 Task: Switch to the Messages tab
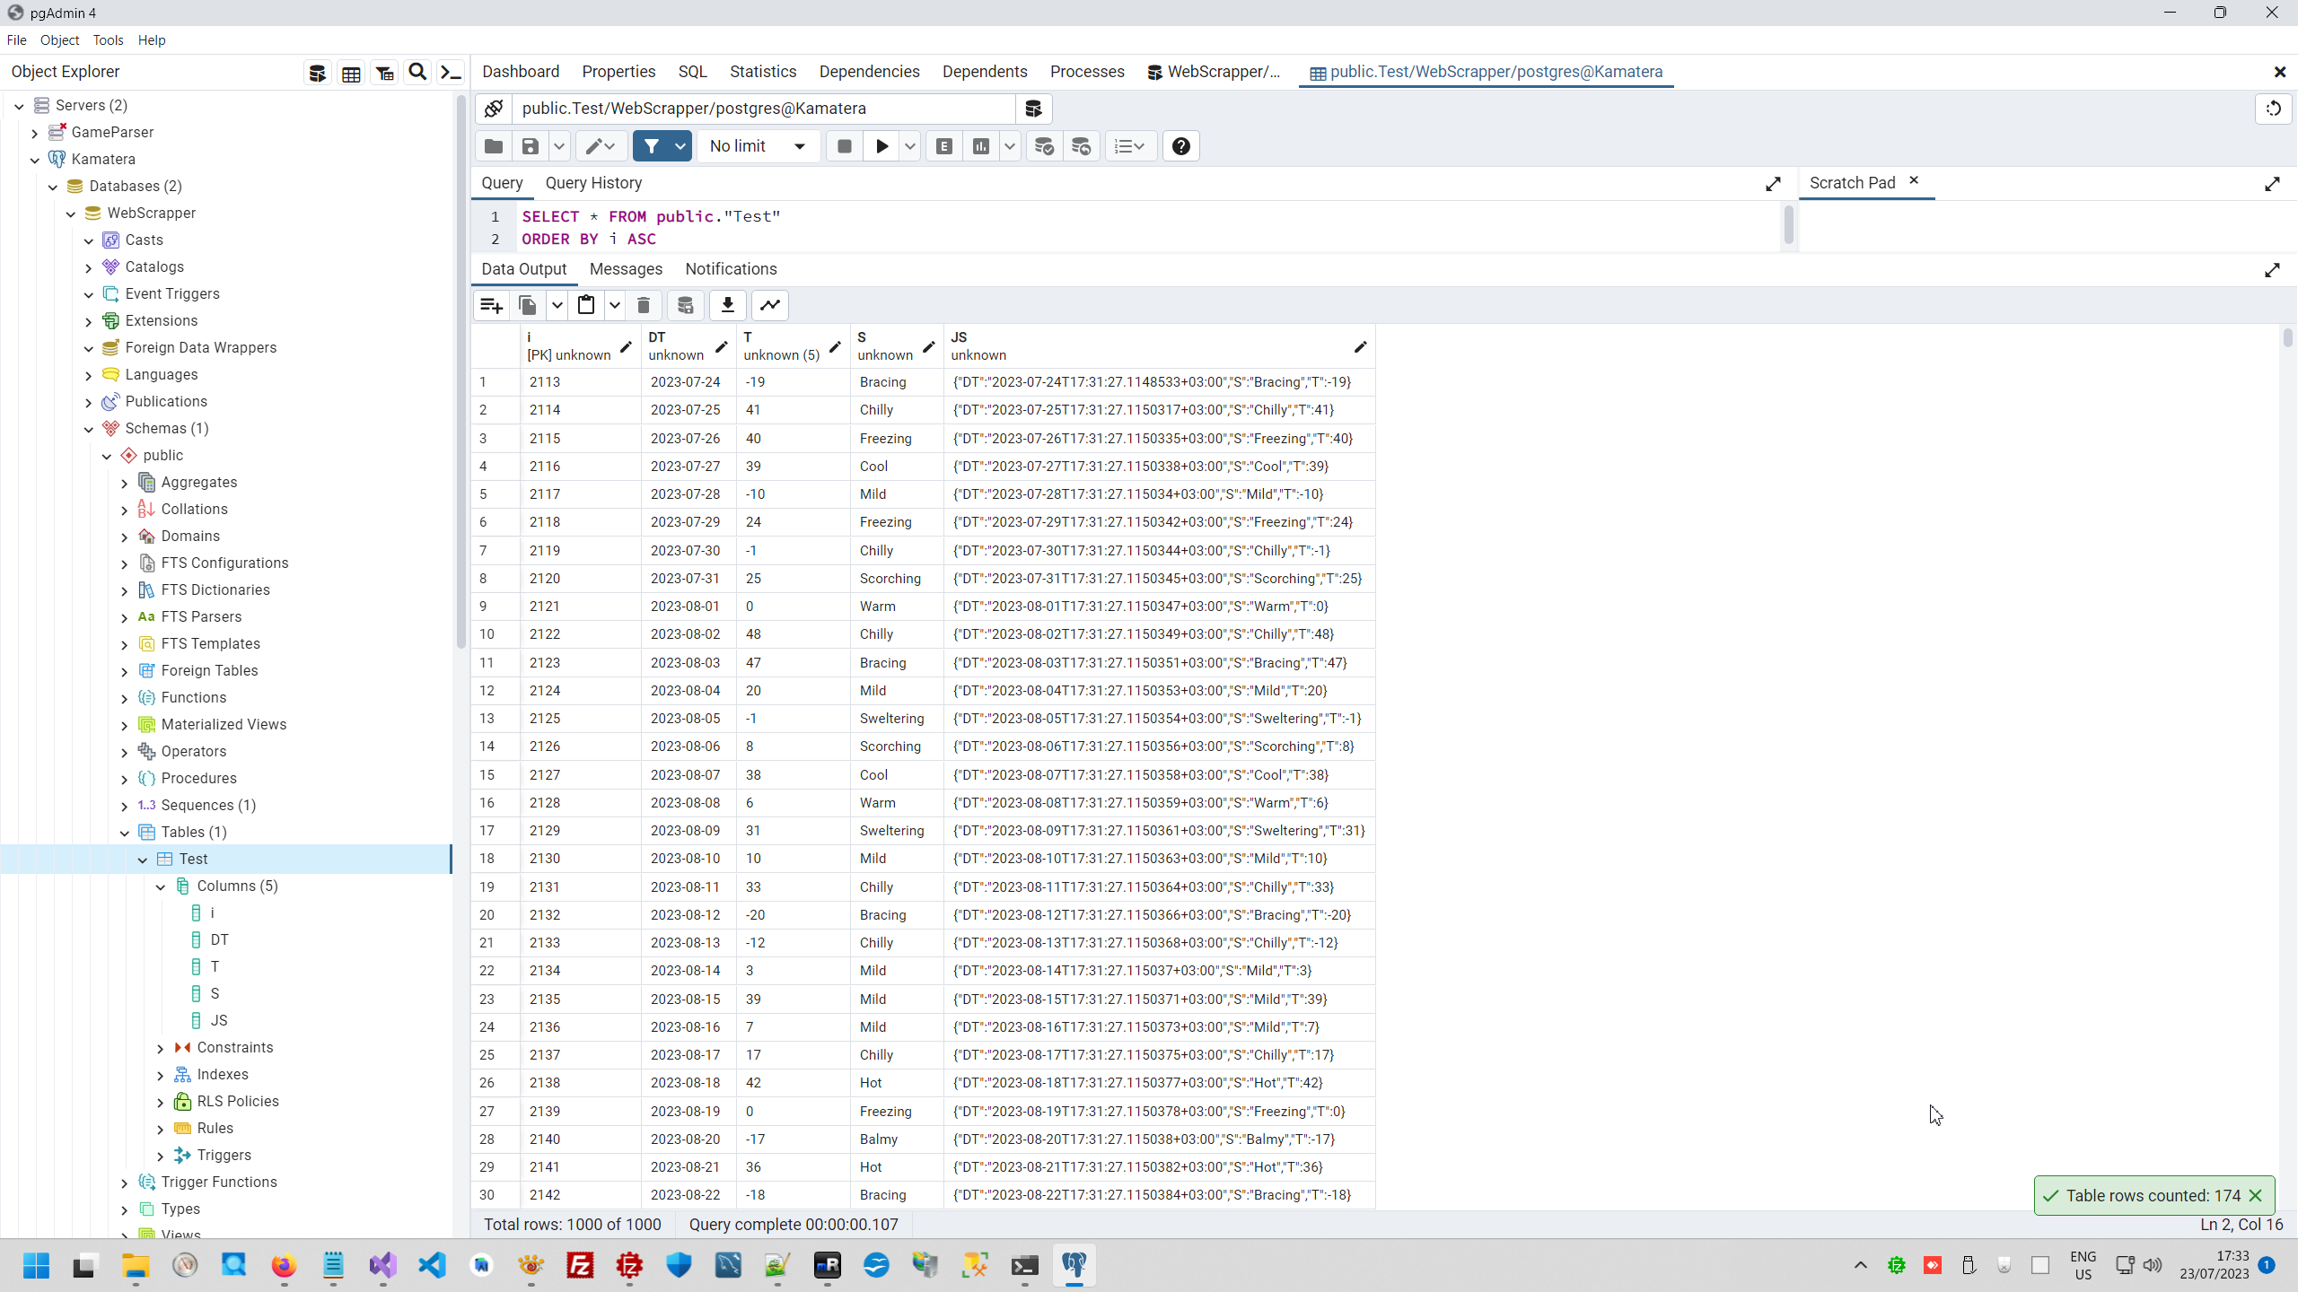tap(626, 269)
